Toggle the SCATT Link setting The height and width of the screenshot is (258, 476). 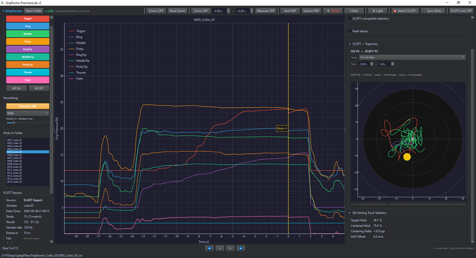[x=461, y=11]
